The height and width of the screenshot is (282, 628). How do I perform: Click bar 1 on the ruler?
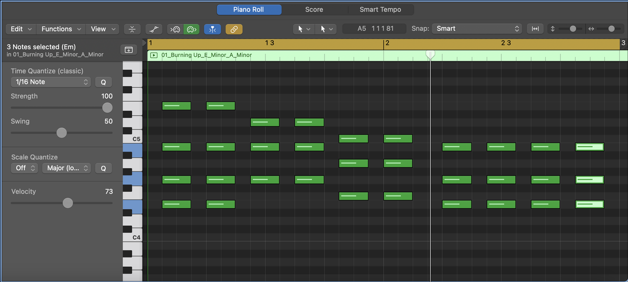(x=151, y=43)
